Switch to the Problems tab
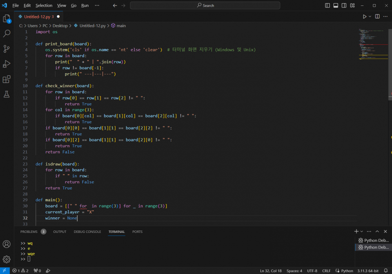The width and height of the screenshot is (392, 274). (x=33, y=232)
